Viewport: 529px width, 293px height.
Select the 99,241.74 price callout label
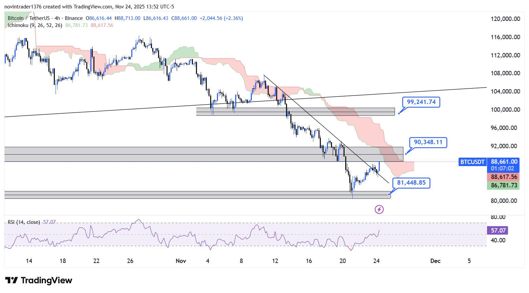(421, 102)
